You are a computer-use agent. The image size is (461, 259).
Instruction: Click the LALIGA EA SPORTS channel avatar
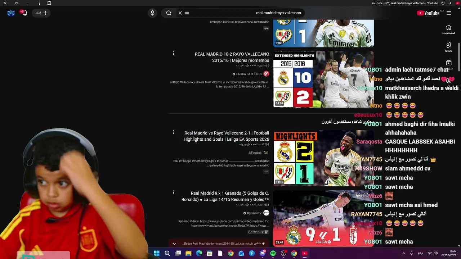pyautogui.click(x=266, y=74)
